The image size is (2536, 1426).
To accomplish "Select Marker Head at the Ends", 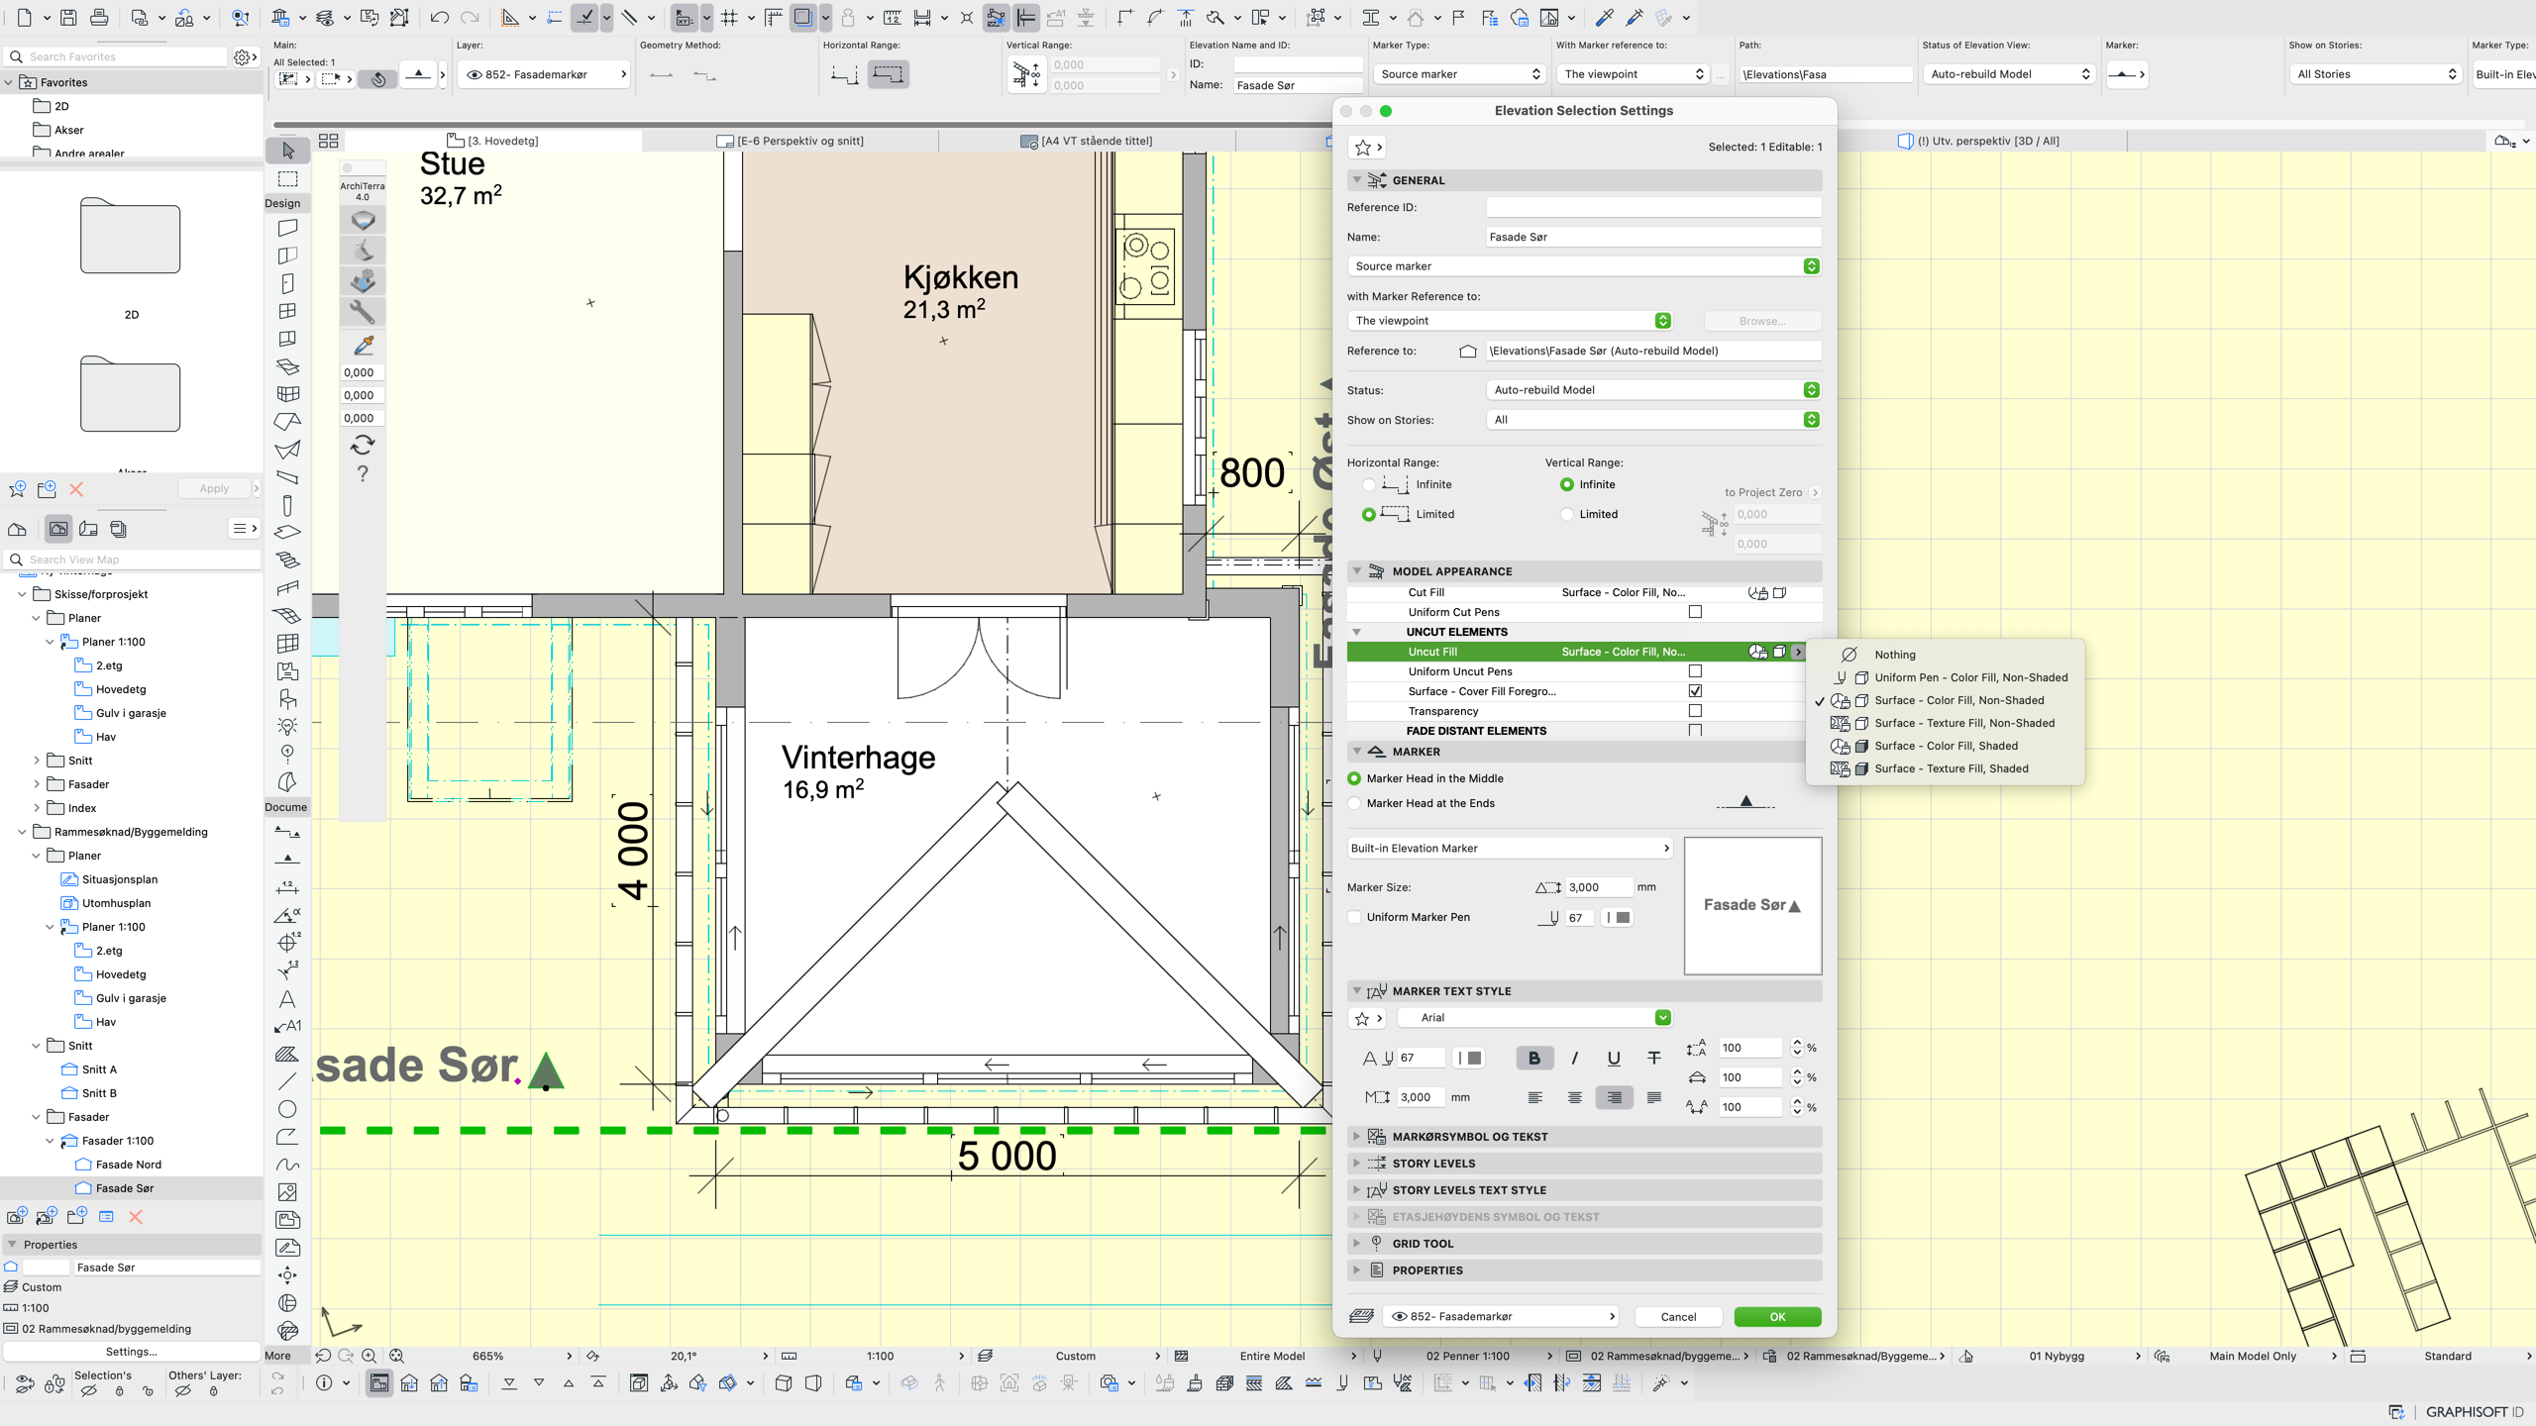I will pos(1354,803).
